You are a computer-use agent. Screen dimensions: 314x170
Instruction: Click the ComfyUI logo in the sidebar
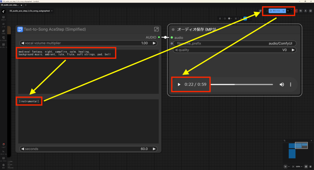(3, 11)
